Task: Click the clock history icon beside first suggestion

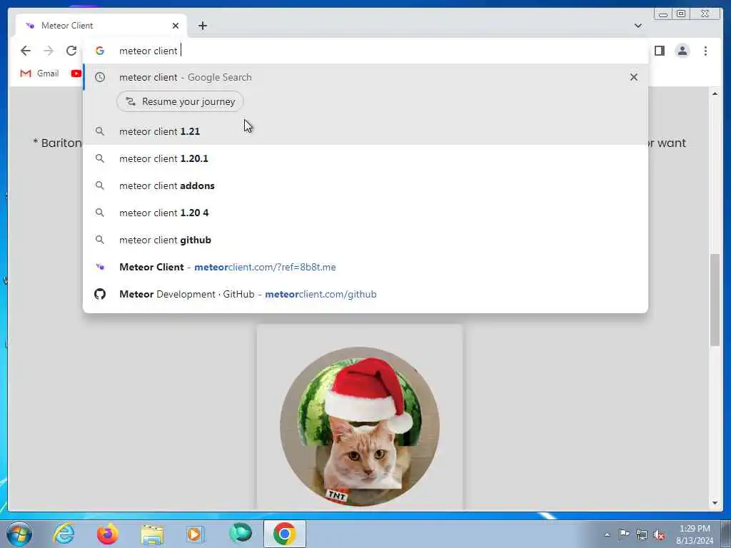Action: [x=100, y=77]
